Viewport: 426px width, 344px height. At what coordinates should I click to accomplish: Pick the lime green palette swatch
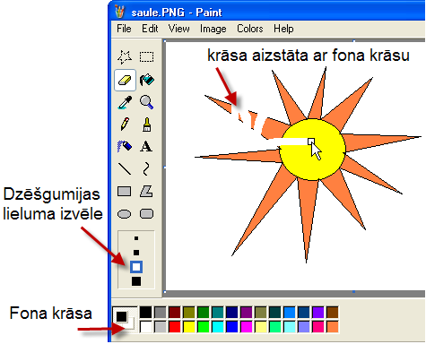coord(204,327)
